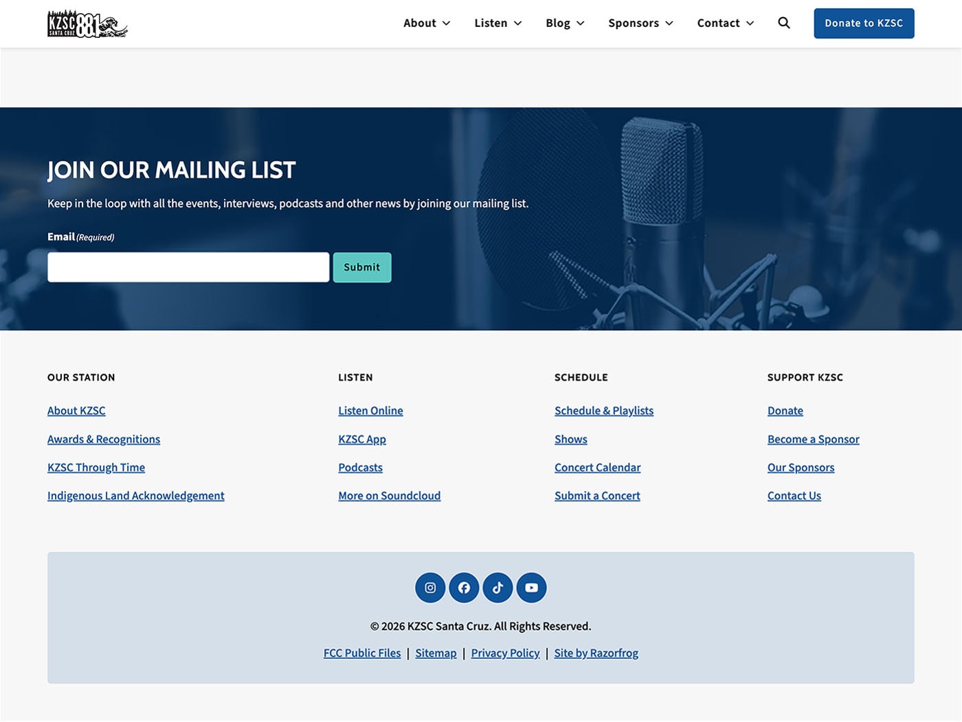Open the Sponsors nav item
Image resolution: width=962 pixels, height=722 pixels.
click(x=634, y=23)
